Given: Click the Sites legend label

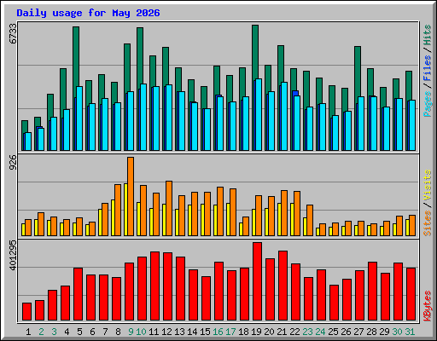Looking at the screenshot, I should (428, 223).
